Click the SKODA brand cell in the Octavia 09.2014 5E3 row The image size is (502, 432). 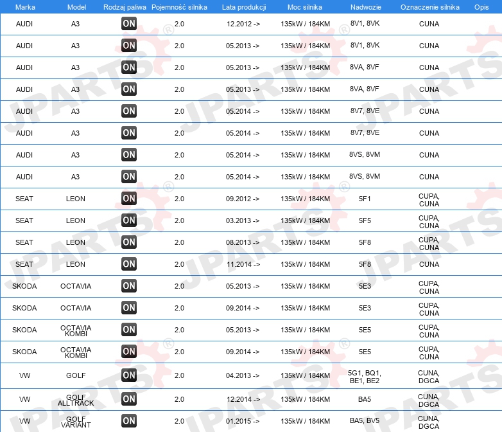pos(24,307)
